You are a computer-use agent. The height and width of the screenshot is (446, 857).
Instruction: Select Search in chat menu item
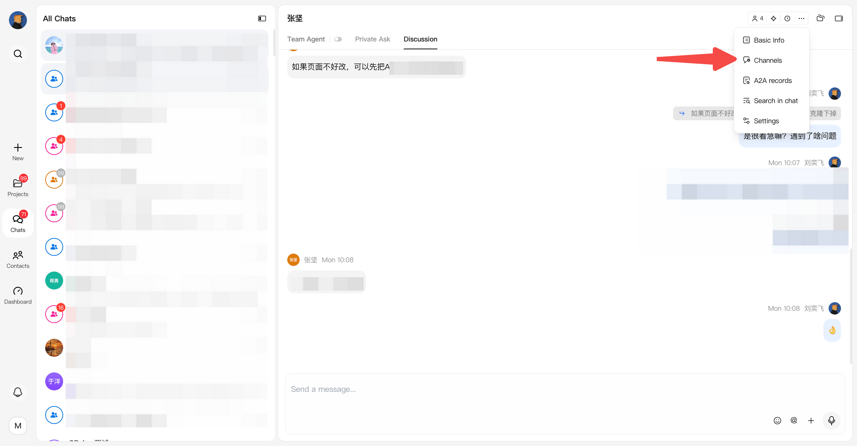[x=771, y=100]
